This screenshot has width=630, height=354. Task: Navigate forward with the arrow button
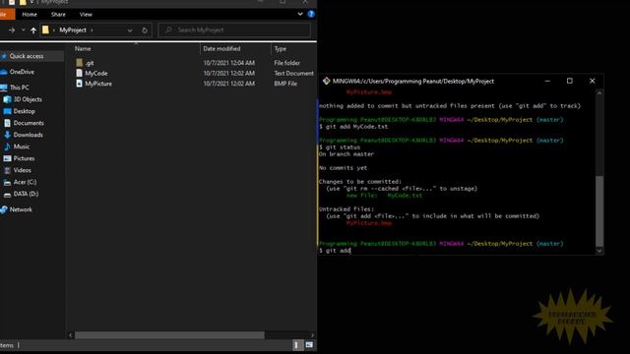(12, 30)
